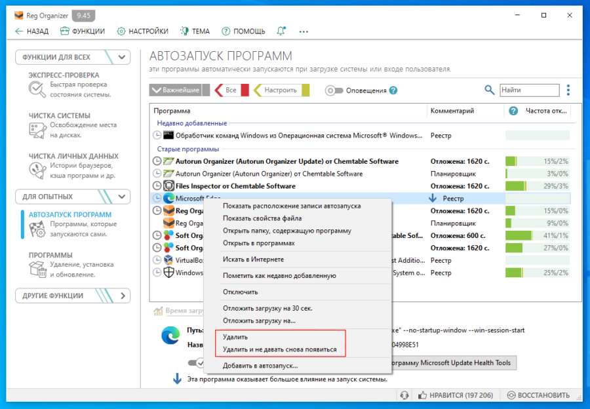Screen dimensions: 590x409
Task: Click the Найти search field
Action: 530,90
